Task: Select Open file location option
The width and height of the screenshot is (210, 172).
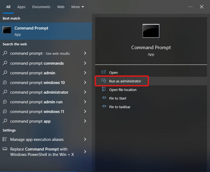Action: pyautogui.click(x=123, y=90)
